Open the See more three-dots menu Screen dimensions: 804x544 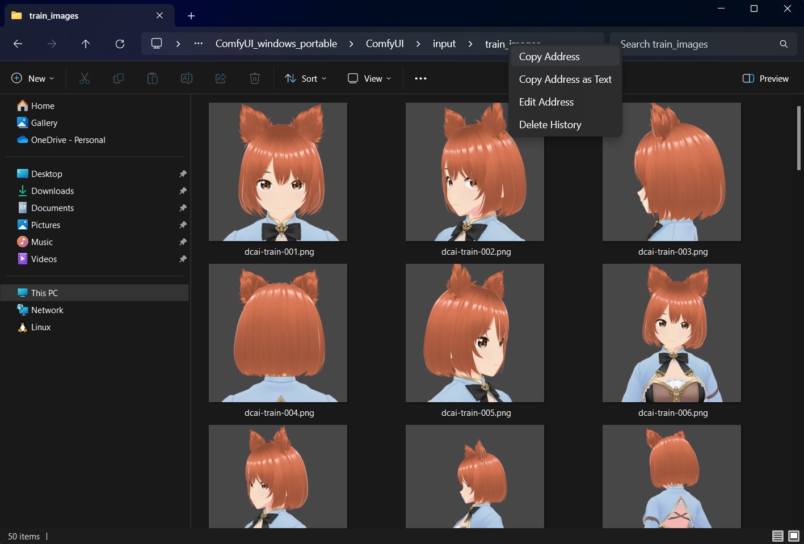coord(420,78)
